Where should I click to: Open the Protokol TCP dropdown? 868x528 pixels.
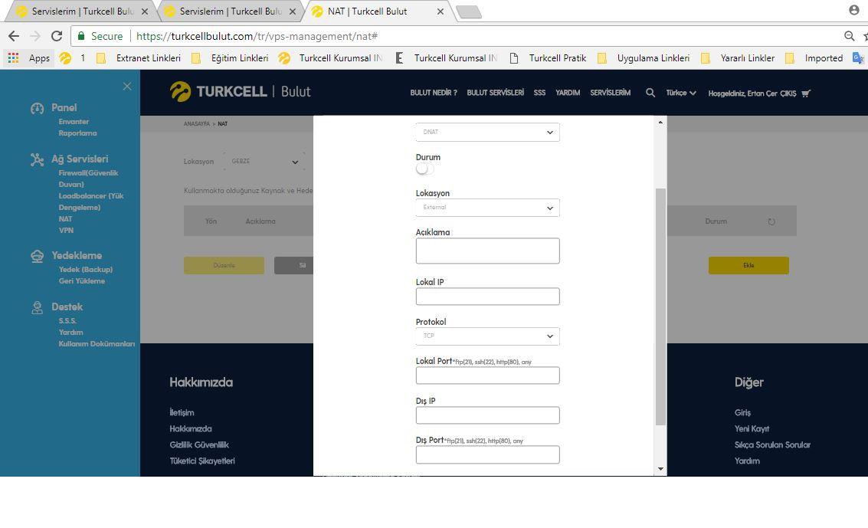(x=487, y=336)
